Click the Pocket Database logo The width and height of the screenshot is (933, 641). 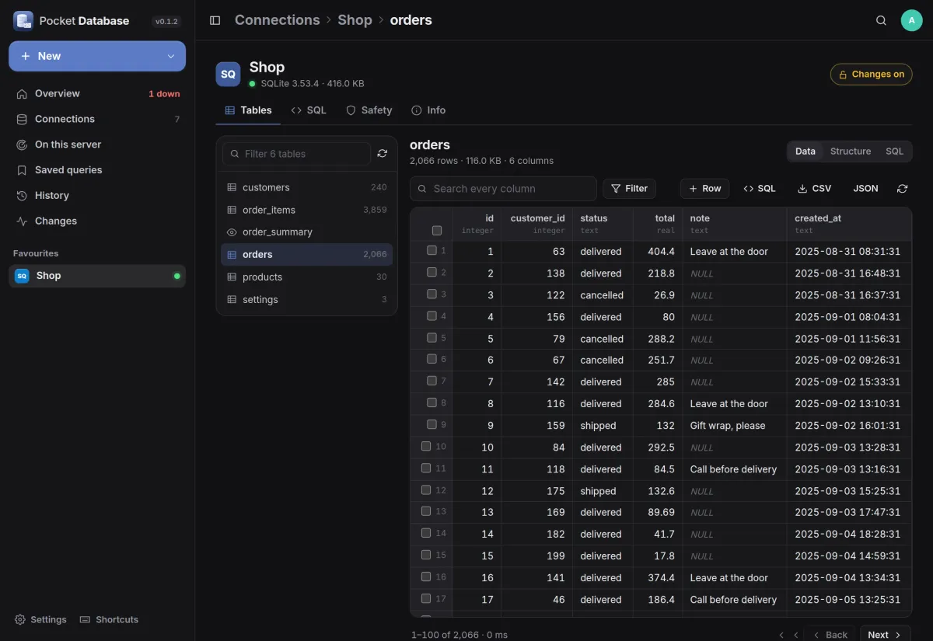(23, 21)
